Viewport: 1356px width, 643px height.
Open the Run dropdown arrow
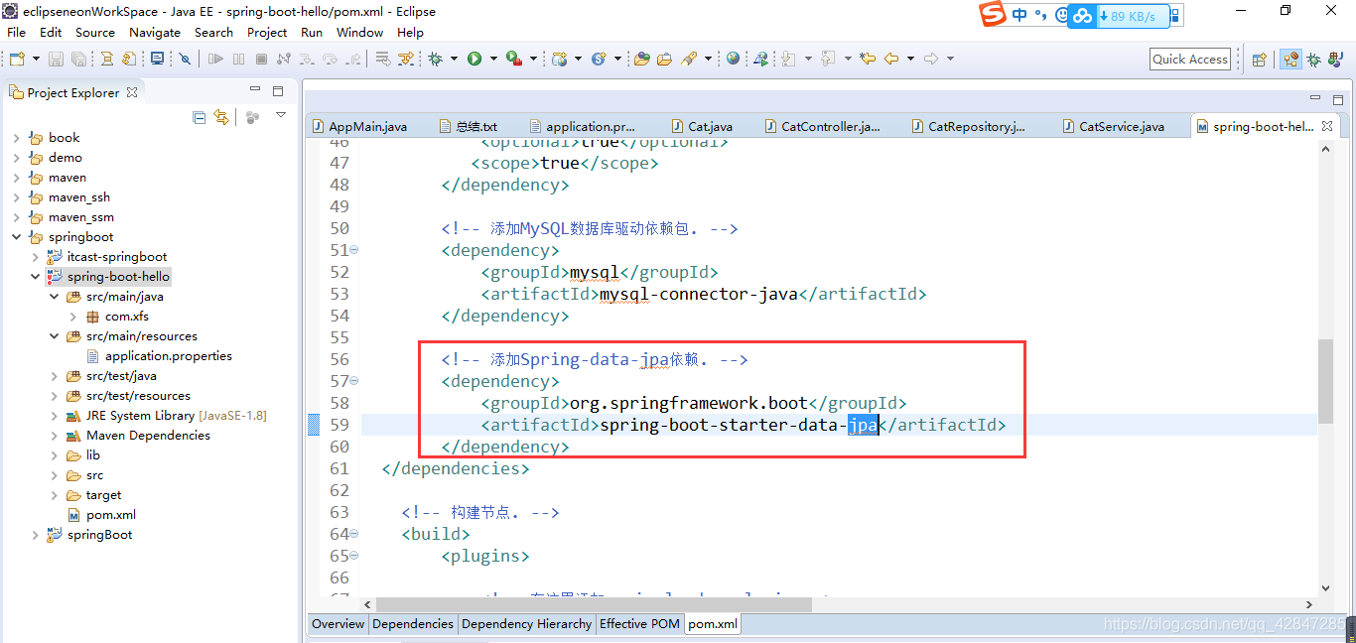493,59
